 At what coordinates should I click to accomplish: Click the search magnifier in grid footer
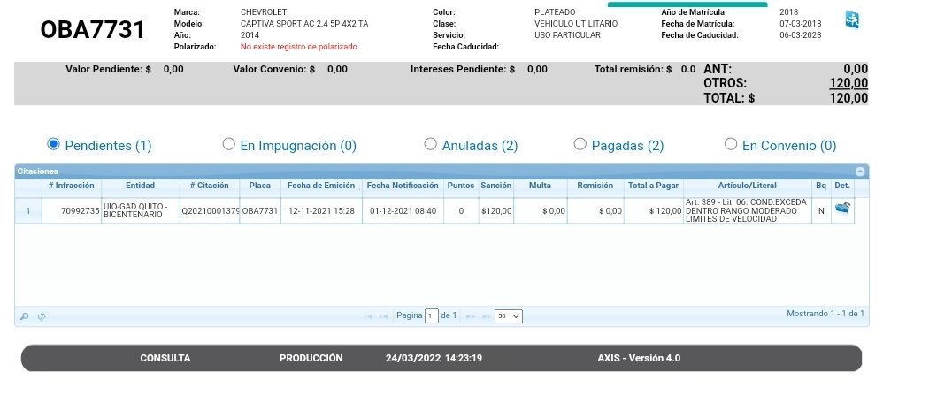(x=24, y=316)
